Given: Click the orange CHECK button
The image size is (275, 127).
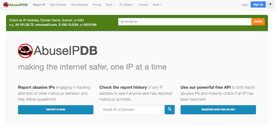Looking at the screenshot, I should [258, 22].
